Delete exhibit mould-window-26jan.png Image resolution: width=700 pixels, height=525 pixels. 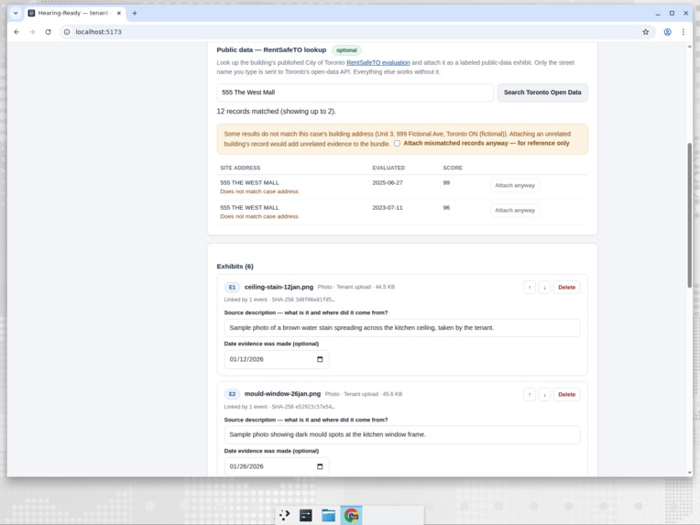tap(566, 394)
